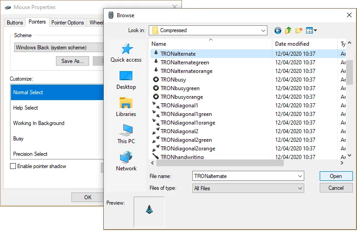This screenshot has width=357, height=236.
Task: Select Busy in Customize list
Action: (57, 139)
